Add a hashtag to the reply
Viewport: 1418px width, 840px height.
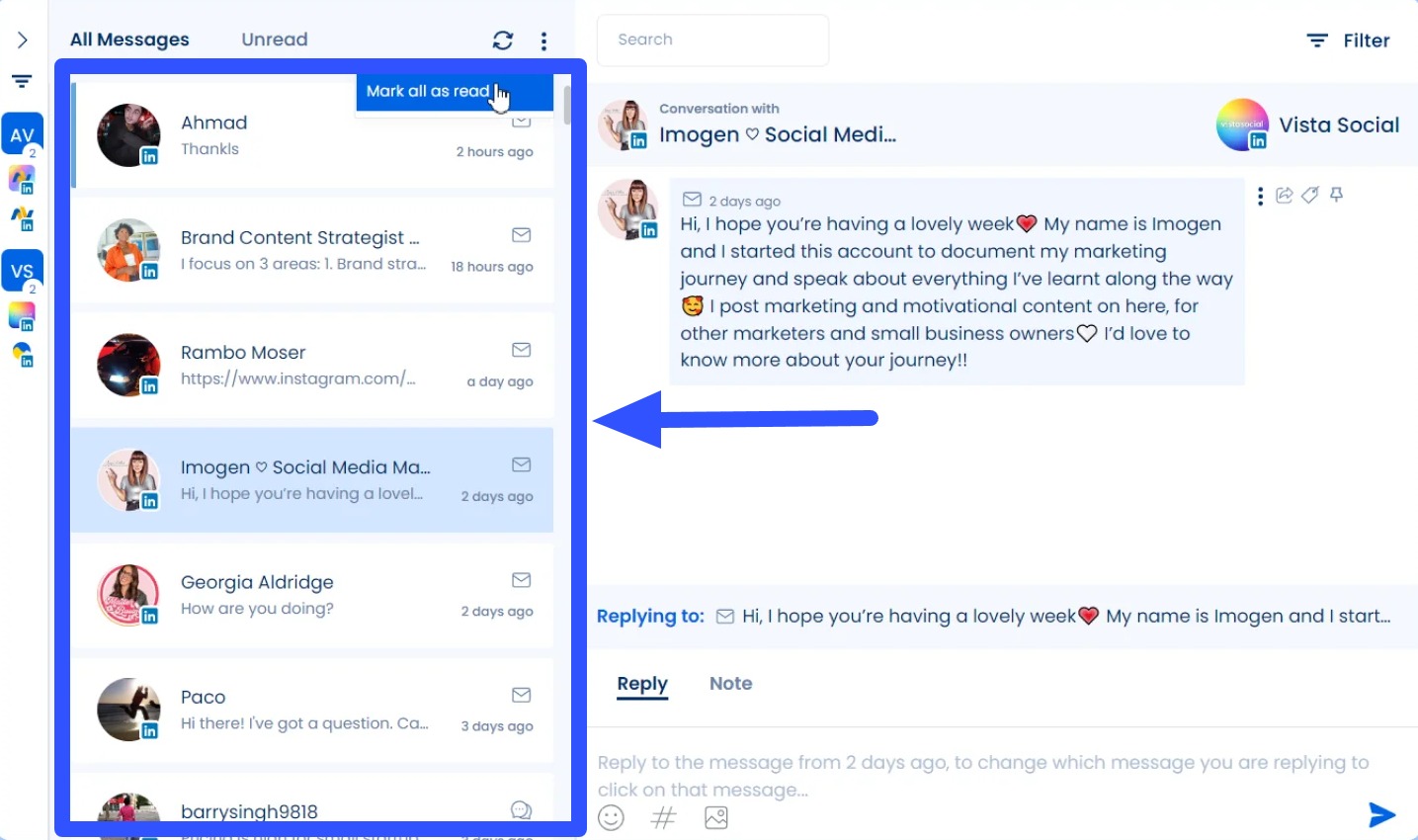pos(663,817)
